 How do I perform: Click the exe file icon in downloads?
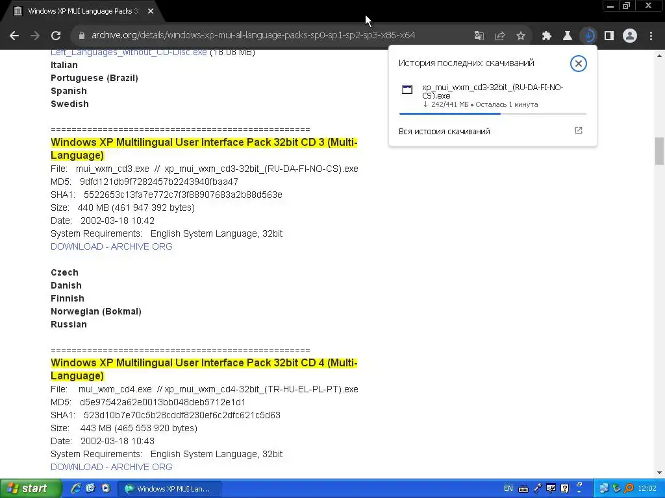tap(407, 89)
